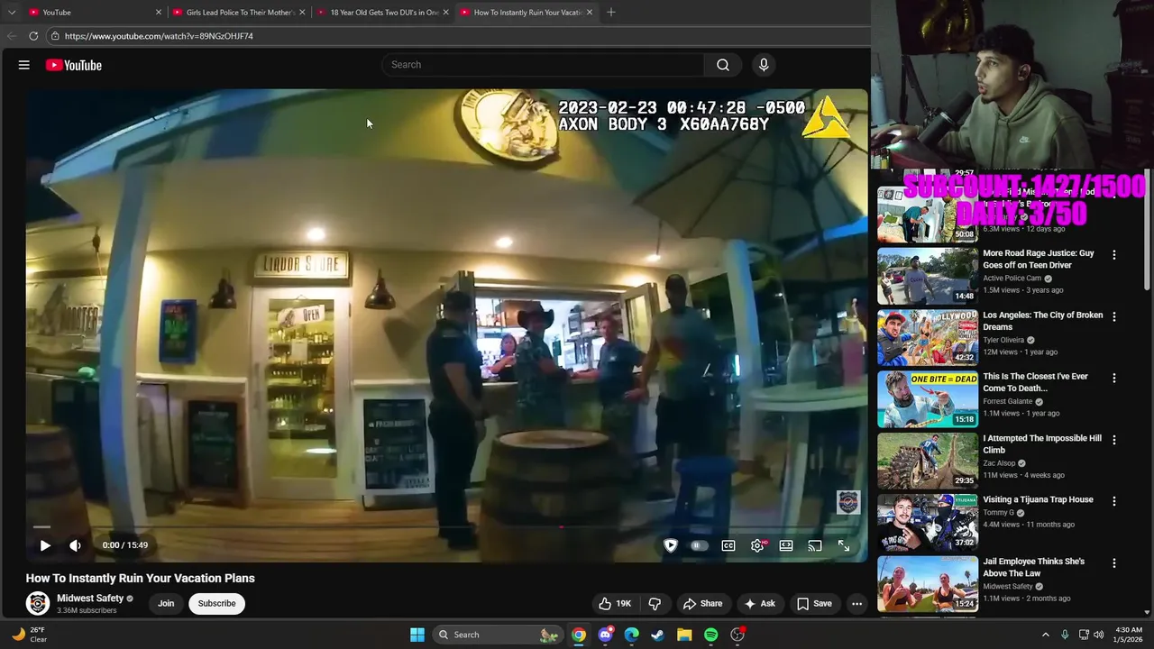
Task: Open a new browser tab
Action: click(x=610, y=13)
